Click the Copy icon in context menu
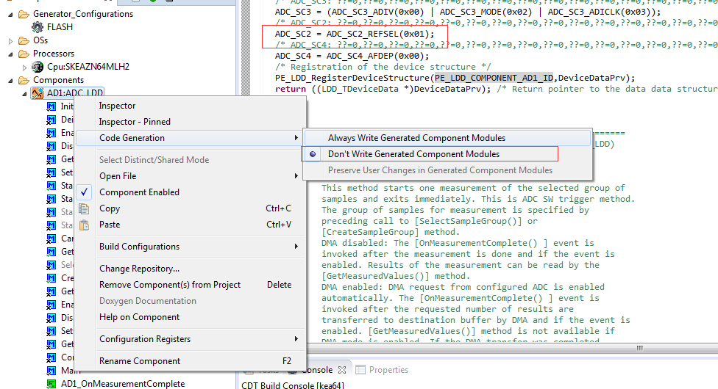 84,209
